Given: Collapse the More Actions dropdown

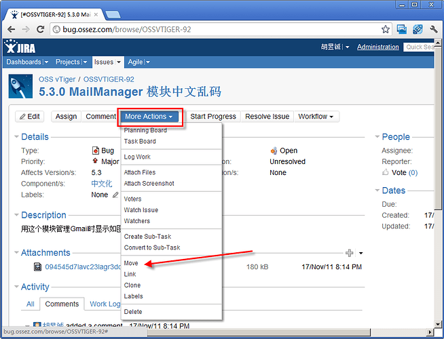Looking at the screenshot, I should 149,117.
